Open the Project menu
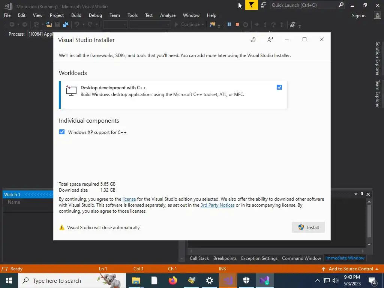 coord(57,15)
